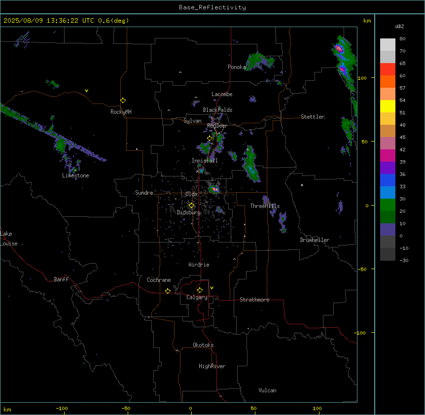Click the Didsbury label
The width and height of the screenshot is (425, 415).
coord(189,212)
